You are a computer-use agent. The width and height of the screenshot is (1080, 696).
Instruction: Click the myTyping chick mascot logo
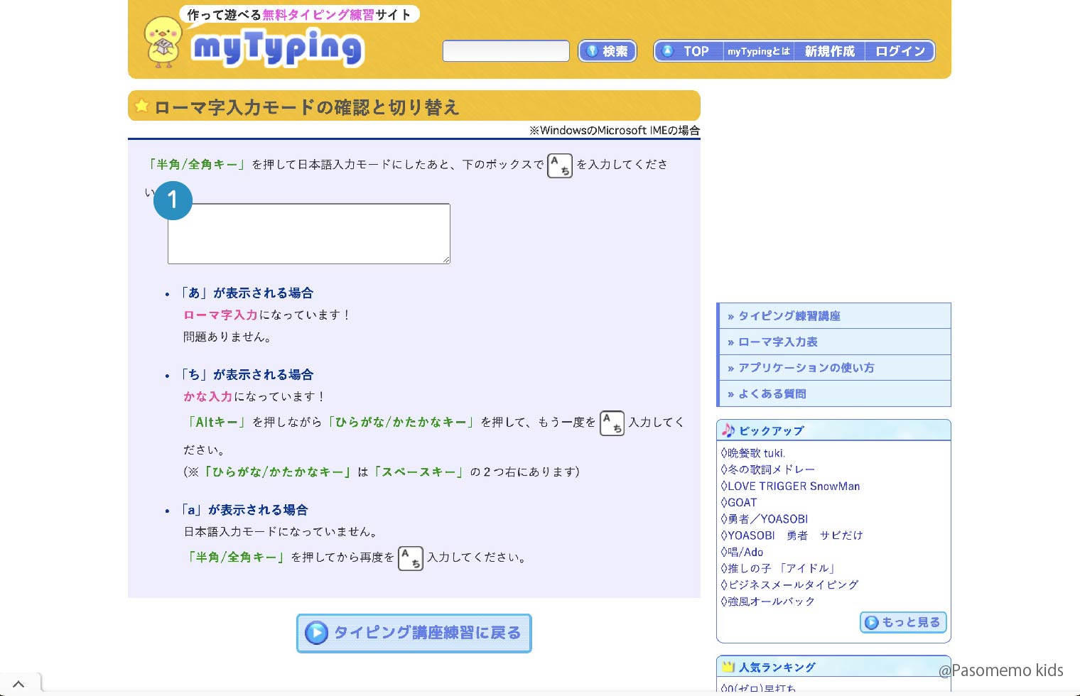[163, 43]
